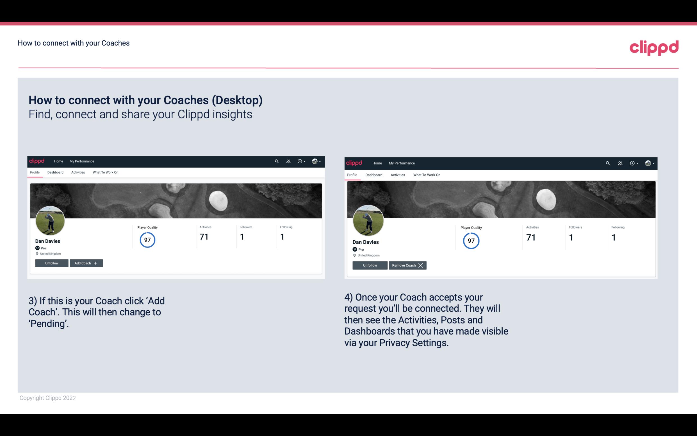Select the 'Profile' tab in first panel

pyautogui.click(x=35, y=172)
